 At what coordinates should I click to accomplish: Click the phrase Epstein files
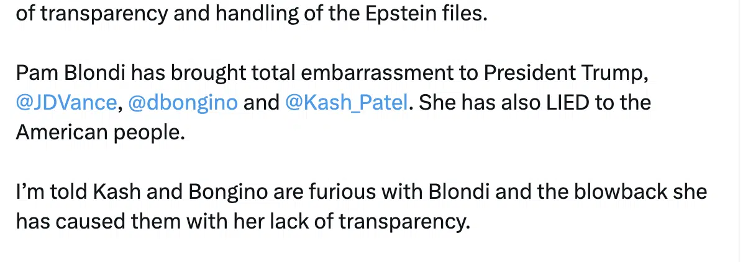click(426, 14)
